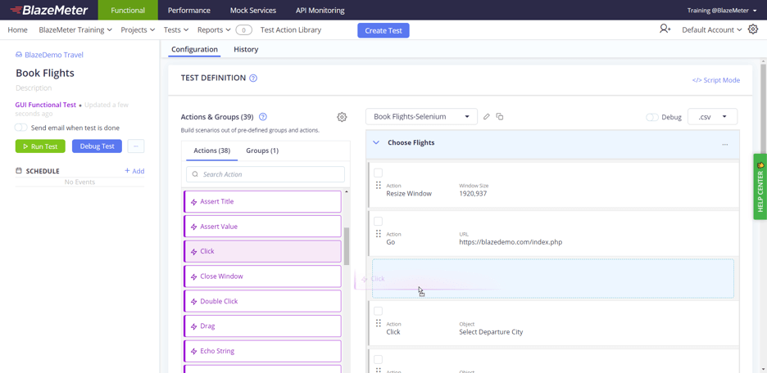The image size is (767, 373).
Task: Open Test Action Library
Action: pyautogui.click(x=291, y=29)
